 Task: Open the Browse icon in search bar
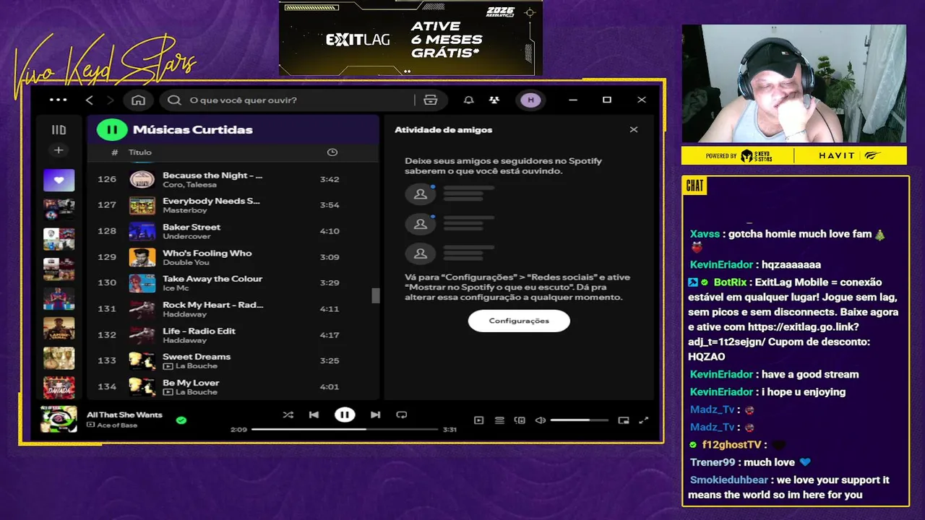[431, 100]
